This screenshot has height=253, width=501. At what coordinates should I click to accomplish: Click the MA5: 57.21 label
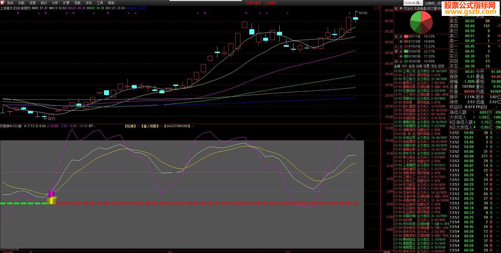tap(40, 8)
